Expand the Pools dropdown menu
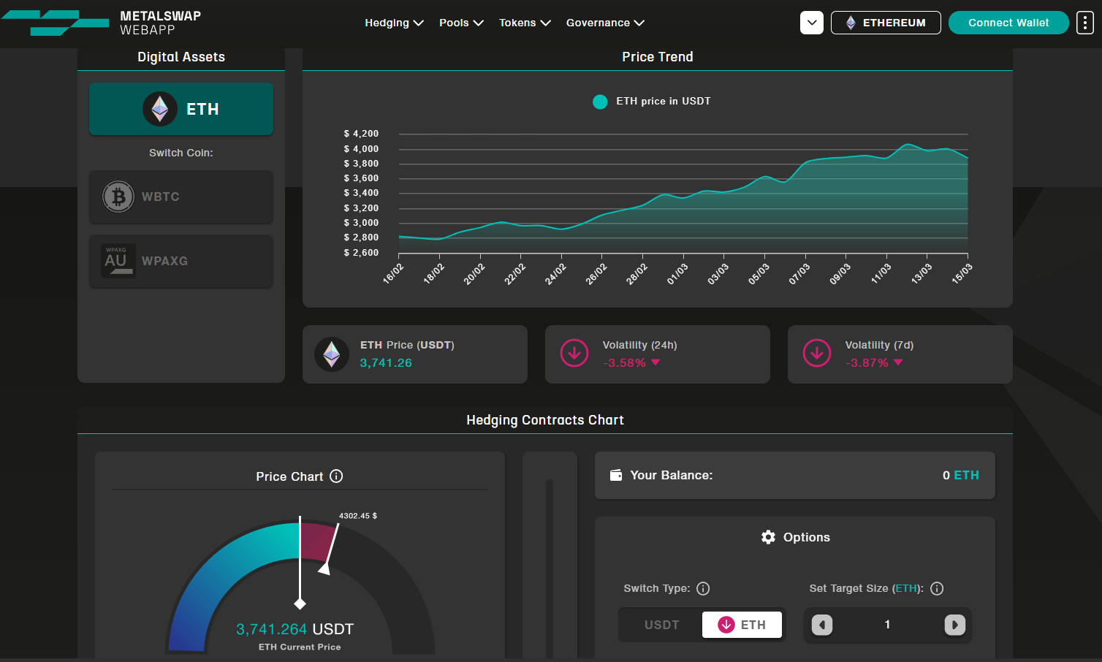 coord(461,23)
